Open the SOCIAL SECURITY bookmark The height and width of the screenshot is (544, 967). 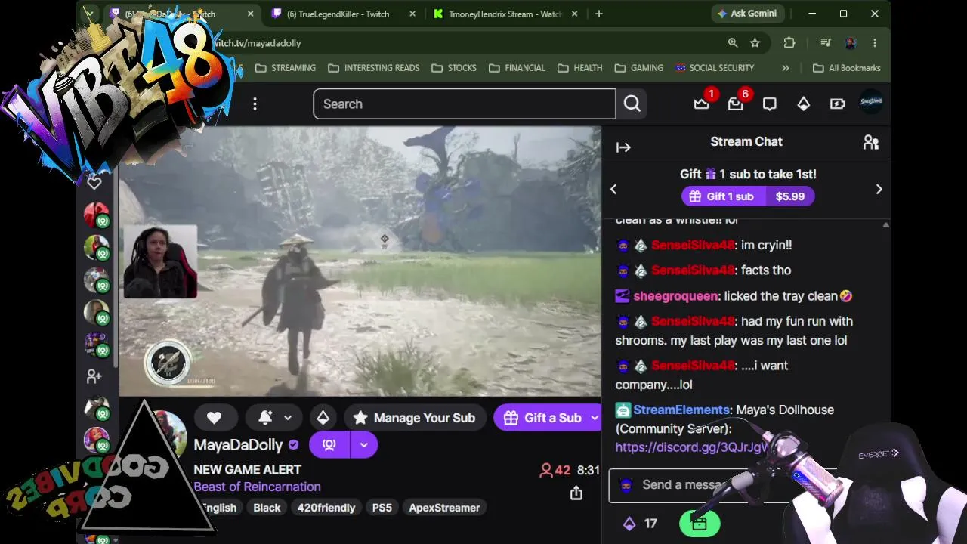click(x=715, y=68)
